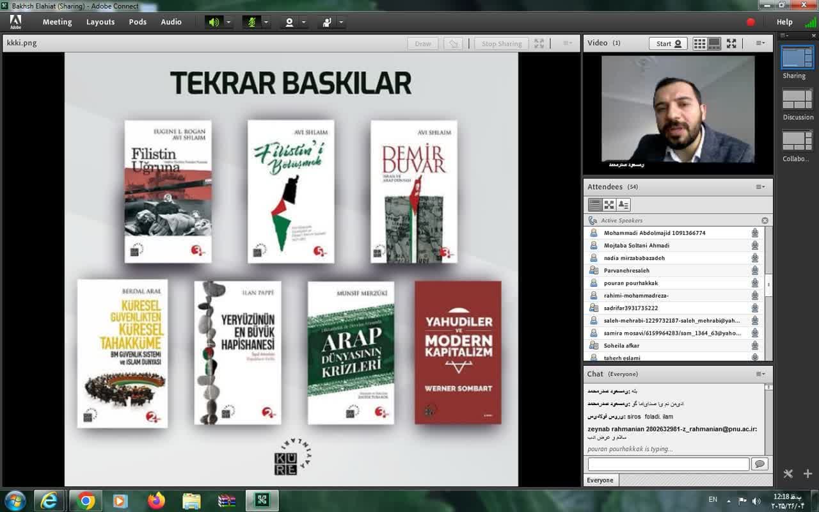Viewport: 819px width, 512px height.
Task: Click microphone icon beside Mojtaba Soltani Ahmadi
Action: pyautogui.click(x=755, y=245)
